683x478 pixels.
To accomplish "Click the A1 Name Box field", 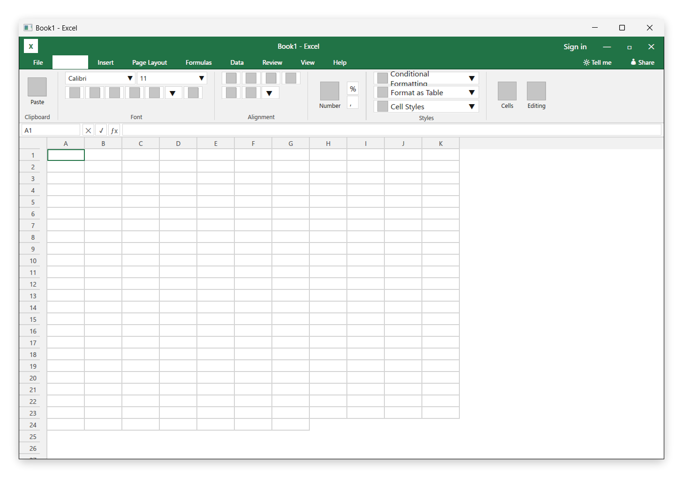I will click(51, 130).
